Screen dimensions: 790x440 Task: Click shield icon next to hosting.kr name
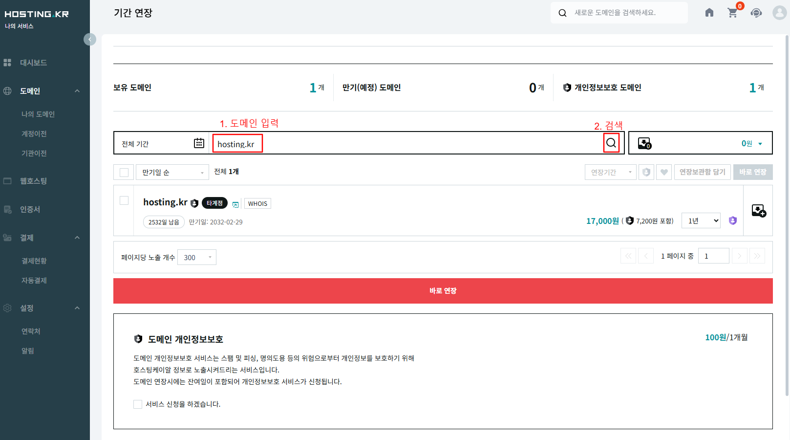(x=194, y=203)
